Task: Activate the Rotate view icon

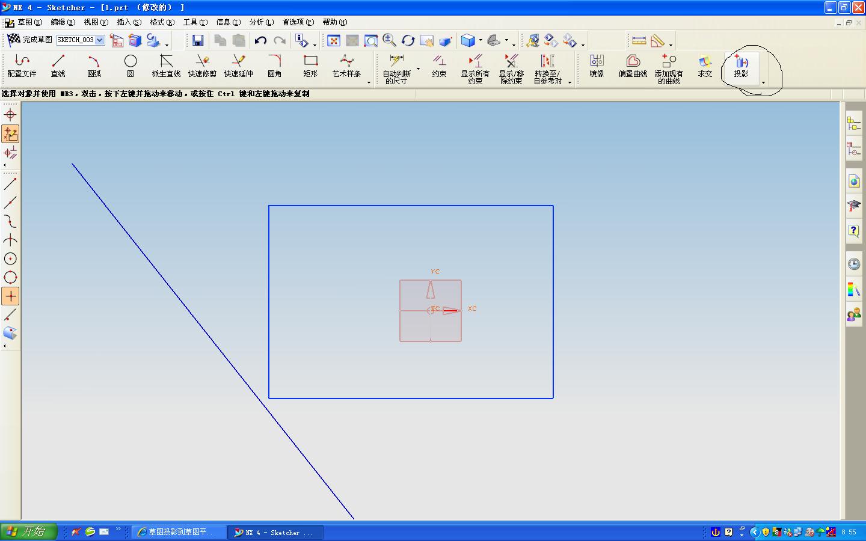Action: click(x=408, y=40)
